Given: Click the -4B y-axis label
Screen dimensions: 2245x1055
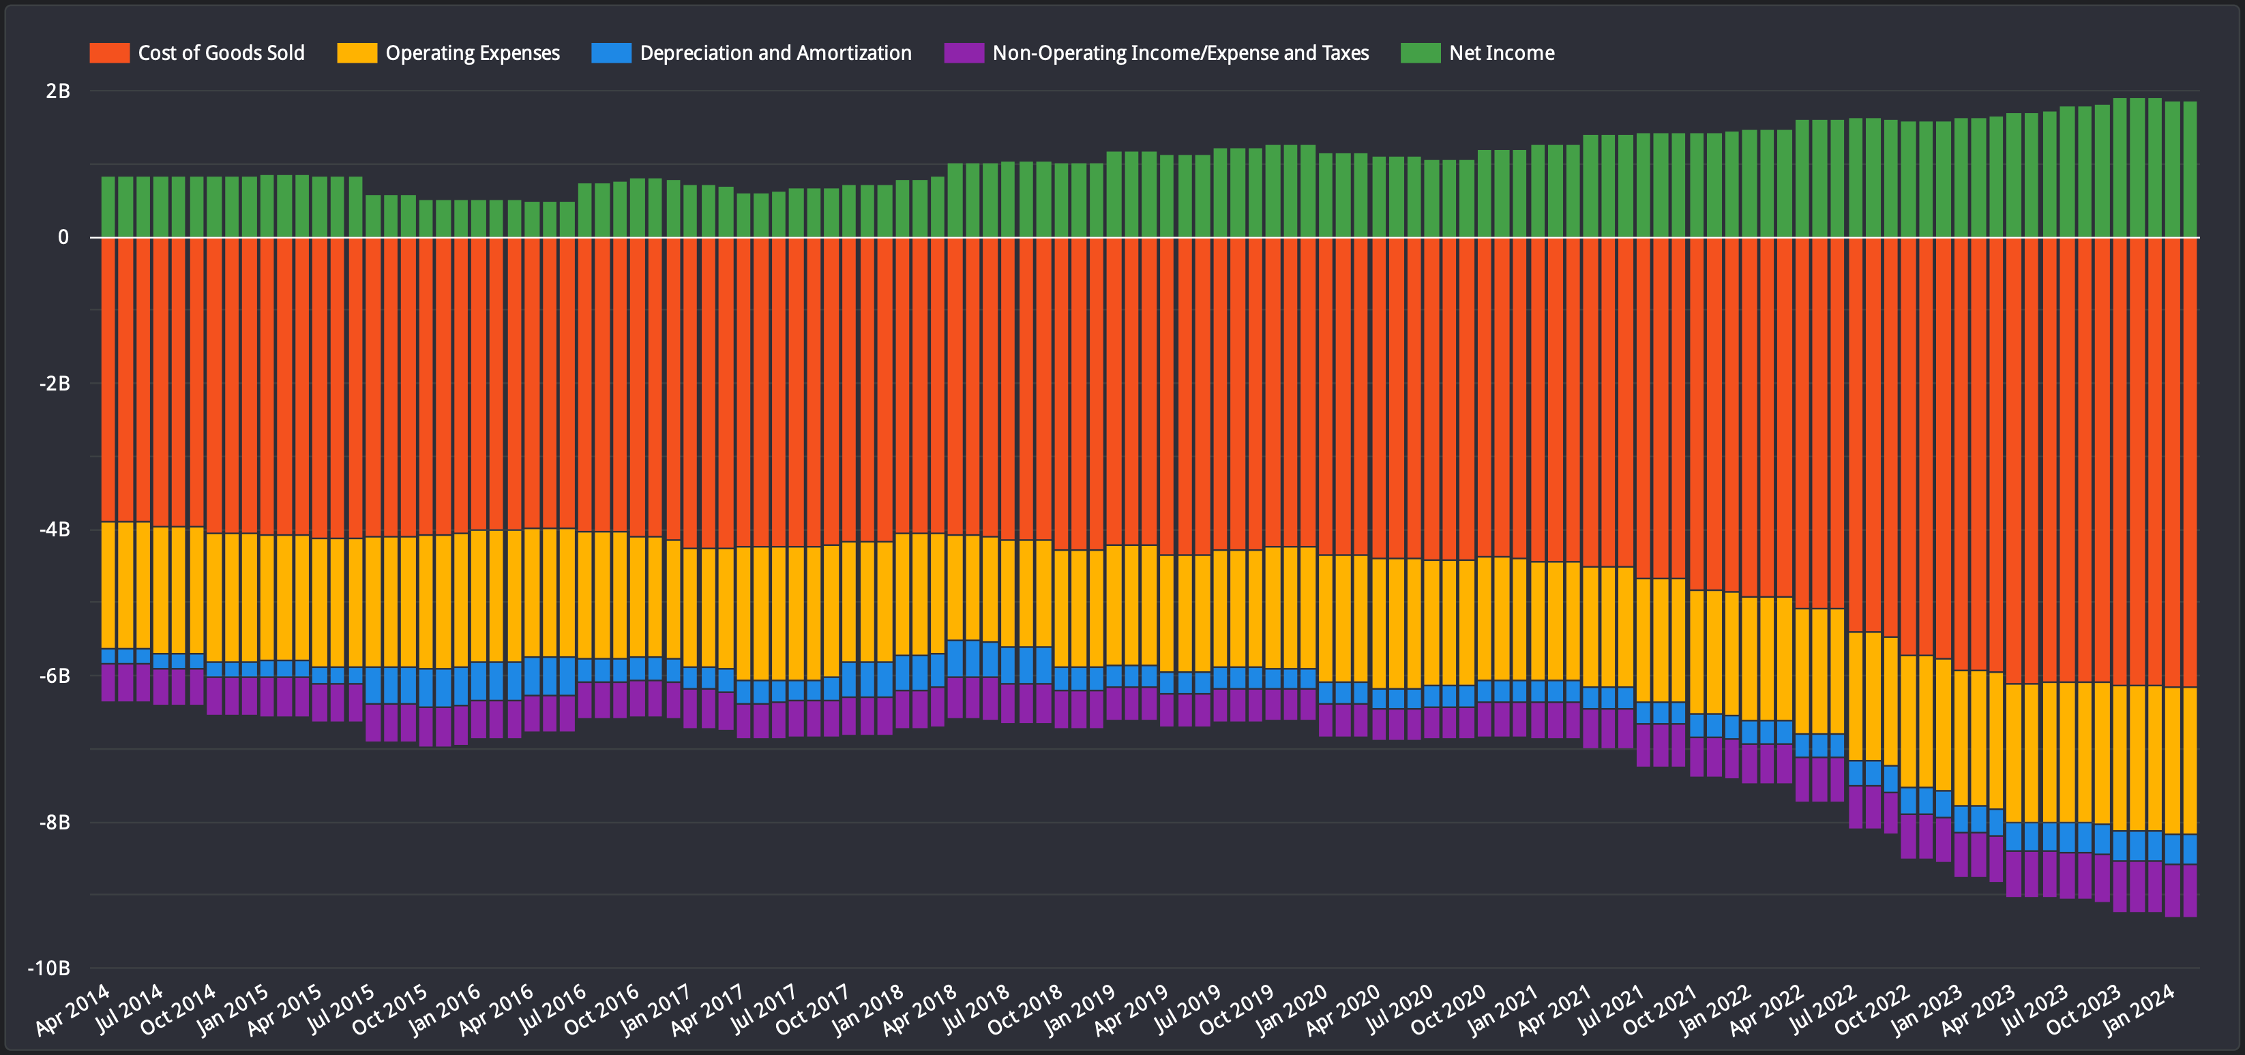Looking at the screenshot, I should click(x=54, y=530).
